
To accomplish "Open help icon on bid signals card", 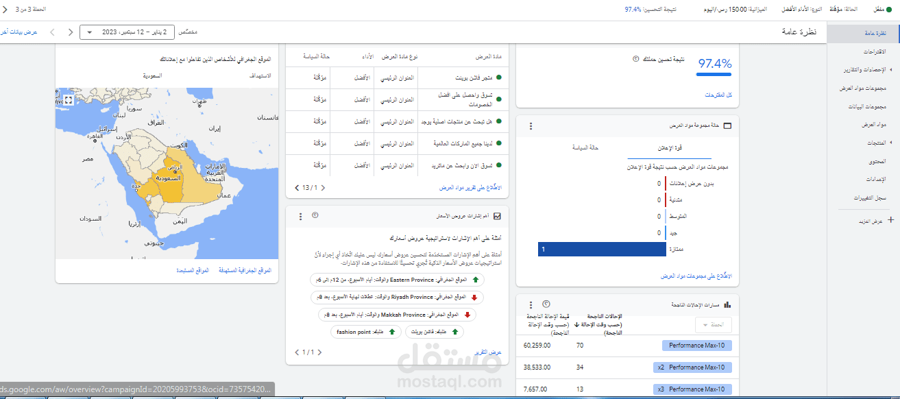I will 315,216.
